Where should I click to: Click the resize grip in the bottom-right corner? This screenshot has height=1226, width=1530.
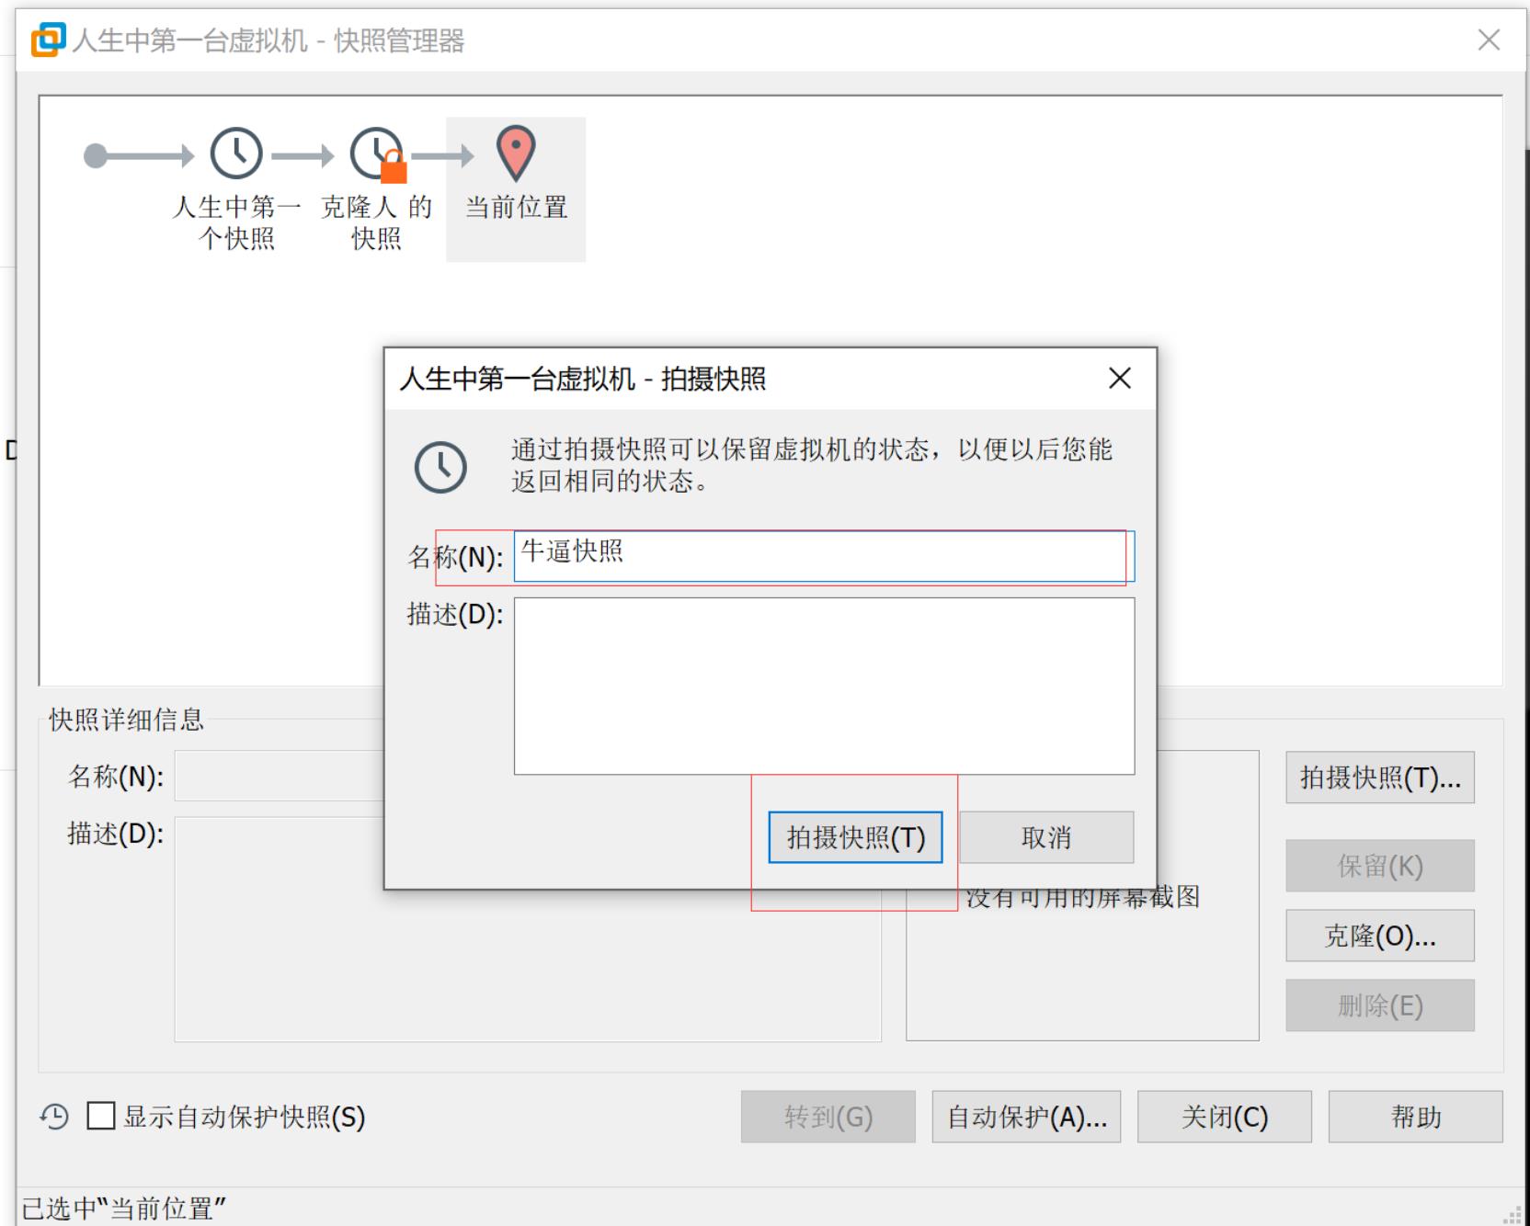point(1513,1214)
